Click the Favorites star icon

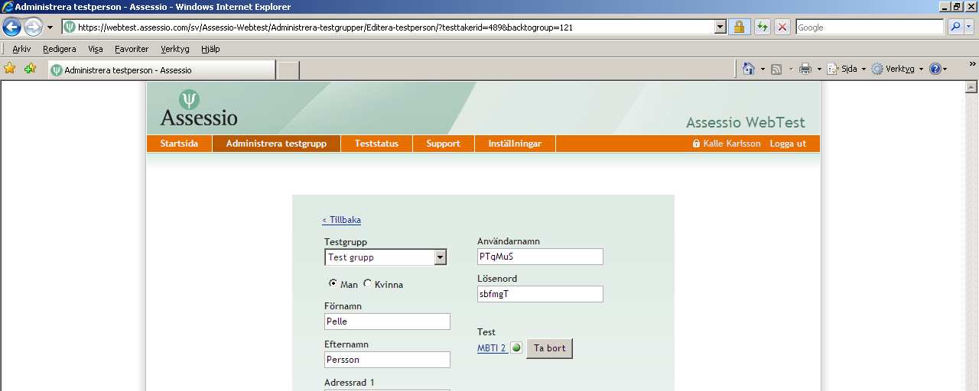[10, 69]
